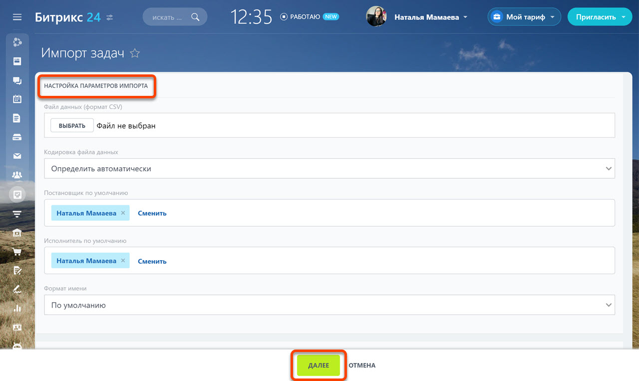Open the Мой тариф button
The image size is (639, 381).
coord(524,17)
